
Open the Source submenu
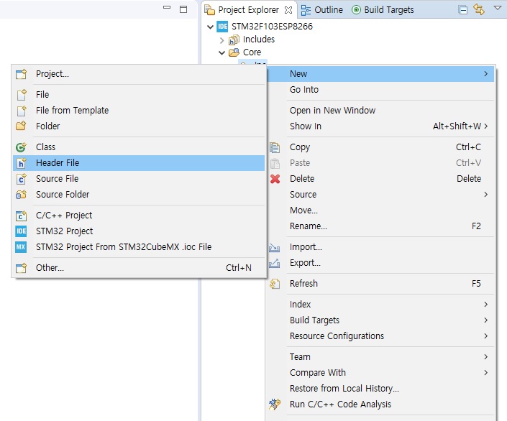coord(381,195)
